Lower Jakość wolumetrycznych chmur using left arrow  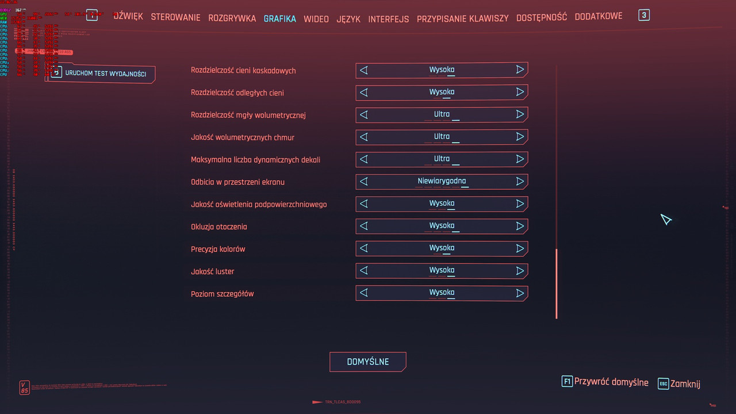(x=363, y=137)
